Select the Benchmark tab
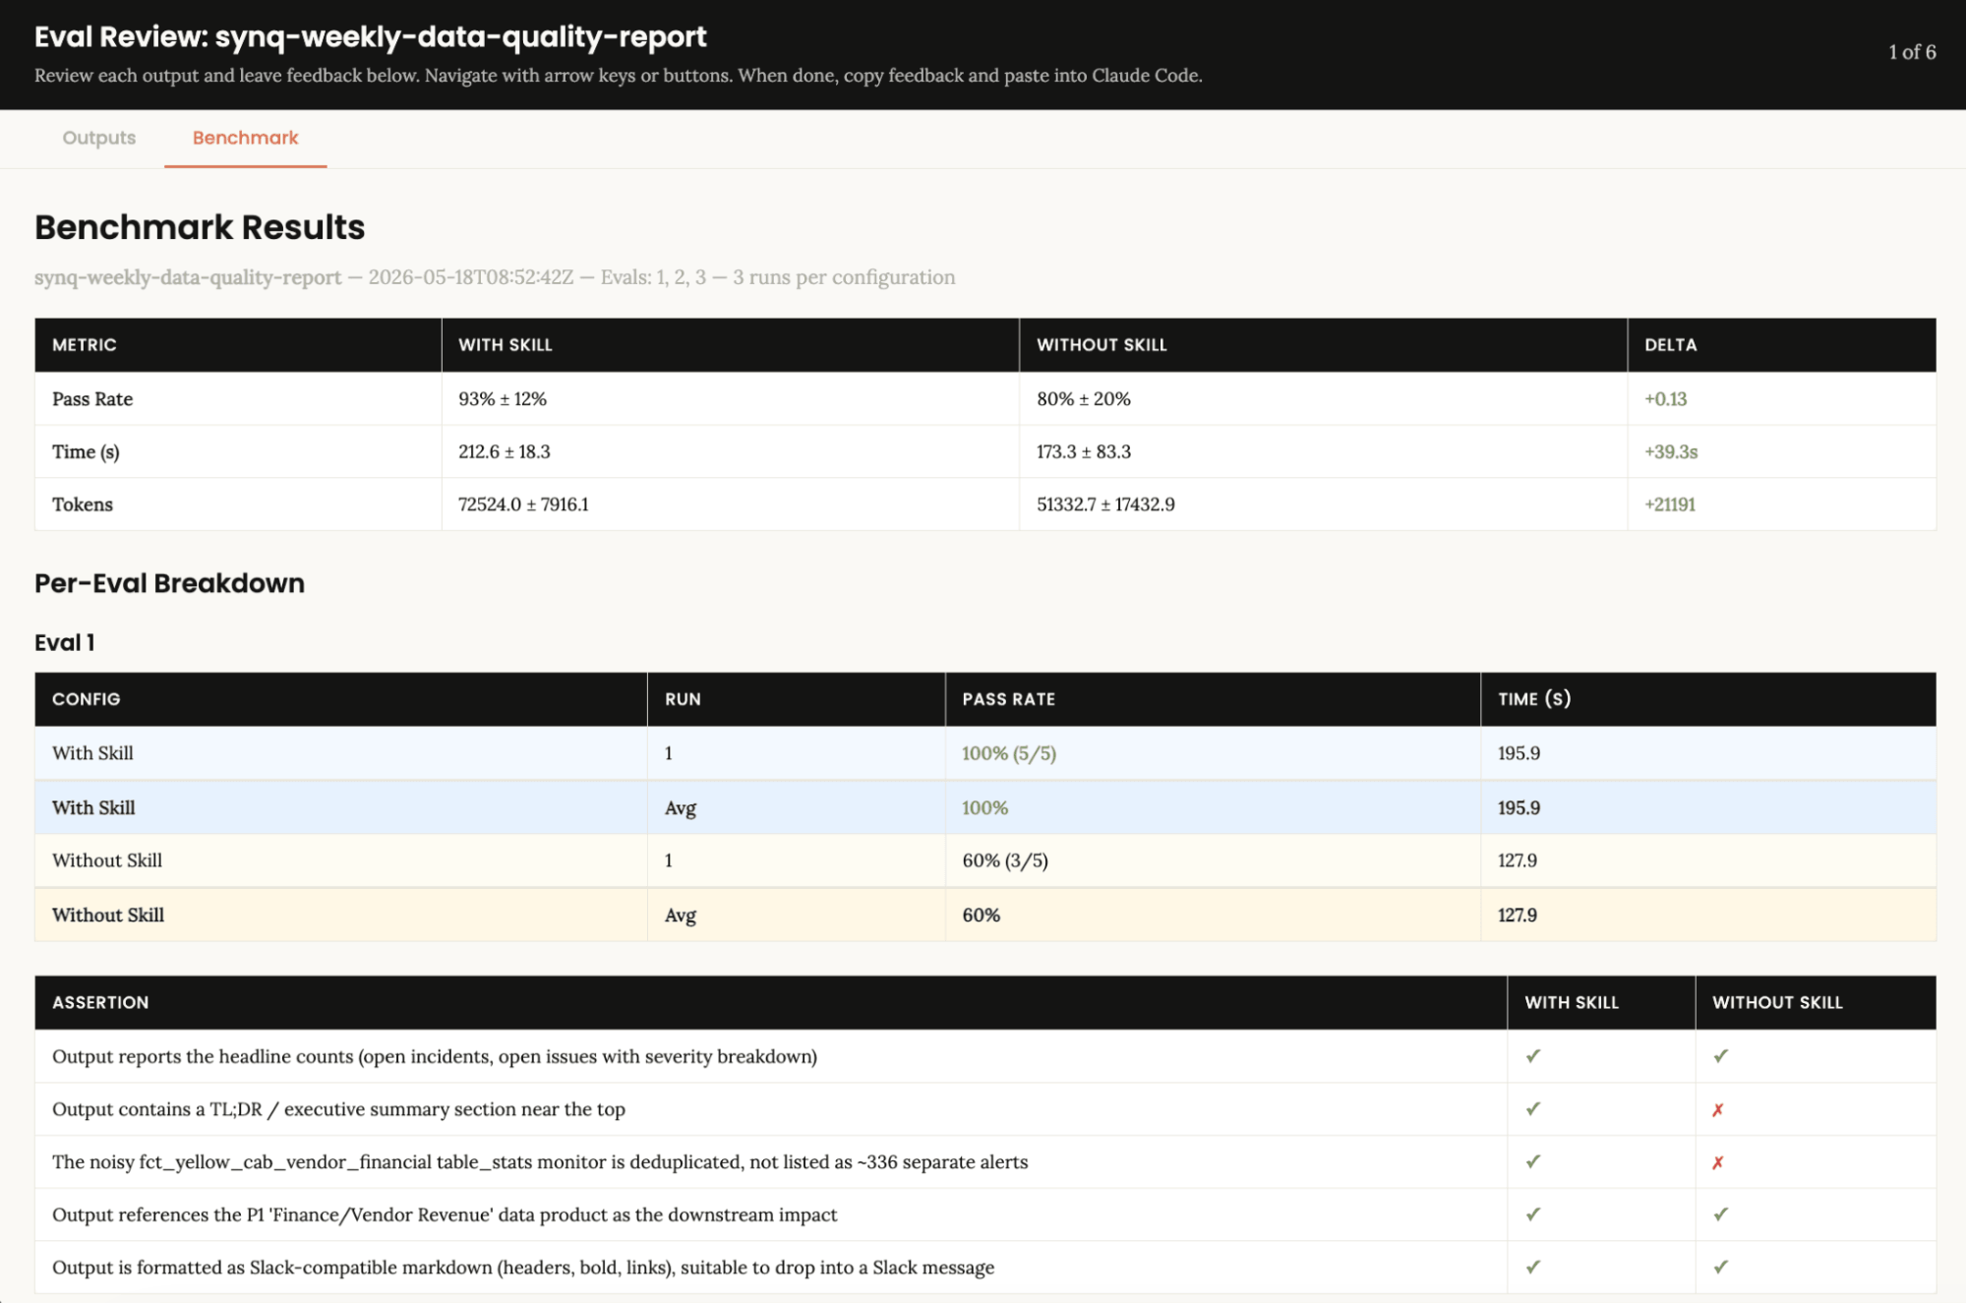 pyautogui.click(x=245, y=138)
